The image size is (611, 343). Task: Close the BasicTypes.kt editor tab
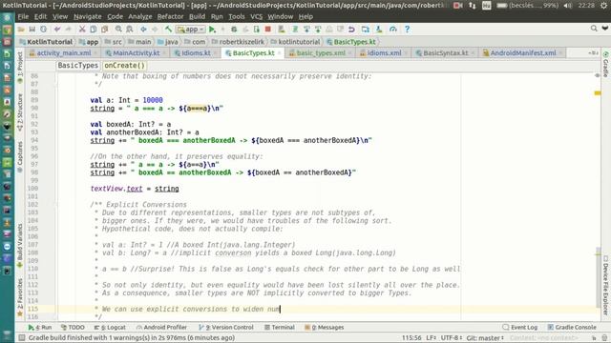pyautogui.click(x=280, y=53)
